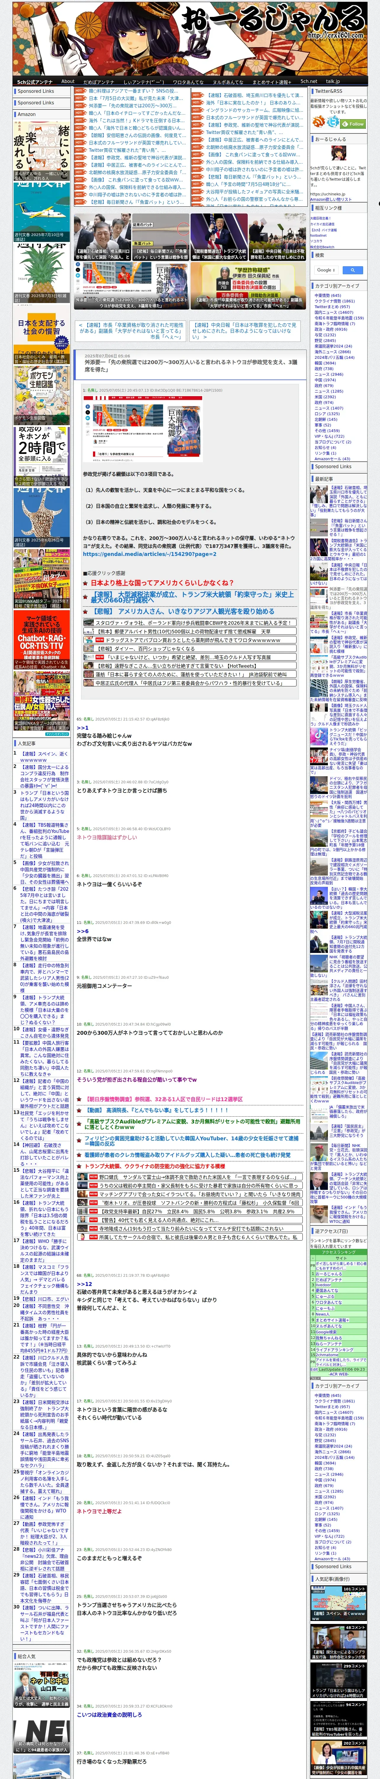380x1779 pixels.
Task: Open category VIP・なんj (722)
Action: pyautogui.click(x=329, y=436)
